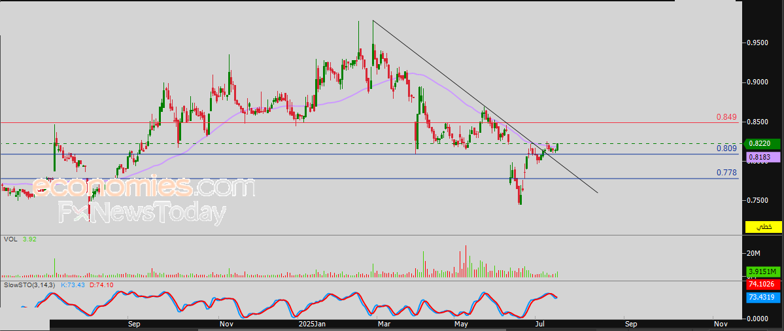The height and width of the screenshot is (331, 784).
Task: Click the VOL 3.92 indicator label
Action: pos(20,239)
